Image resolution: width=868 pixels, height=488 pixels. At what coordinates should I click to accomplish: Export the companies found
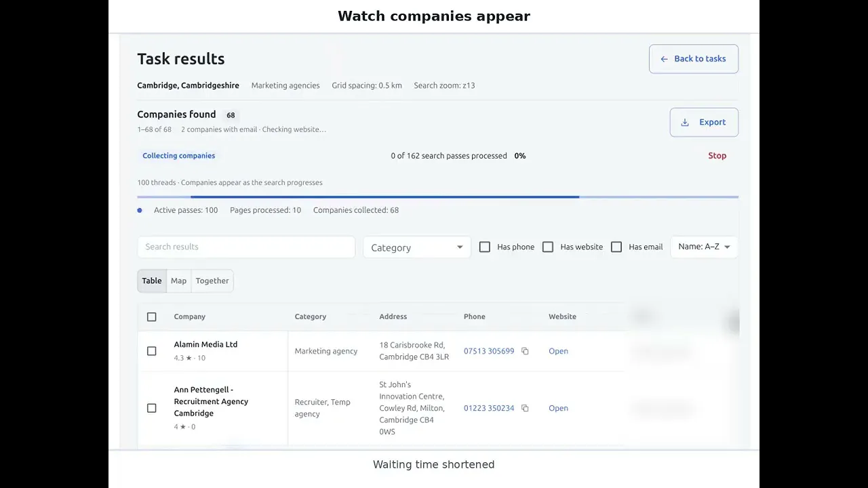(704, 123)
